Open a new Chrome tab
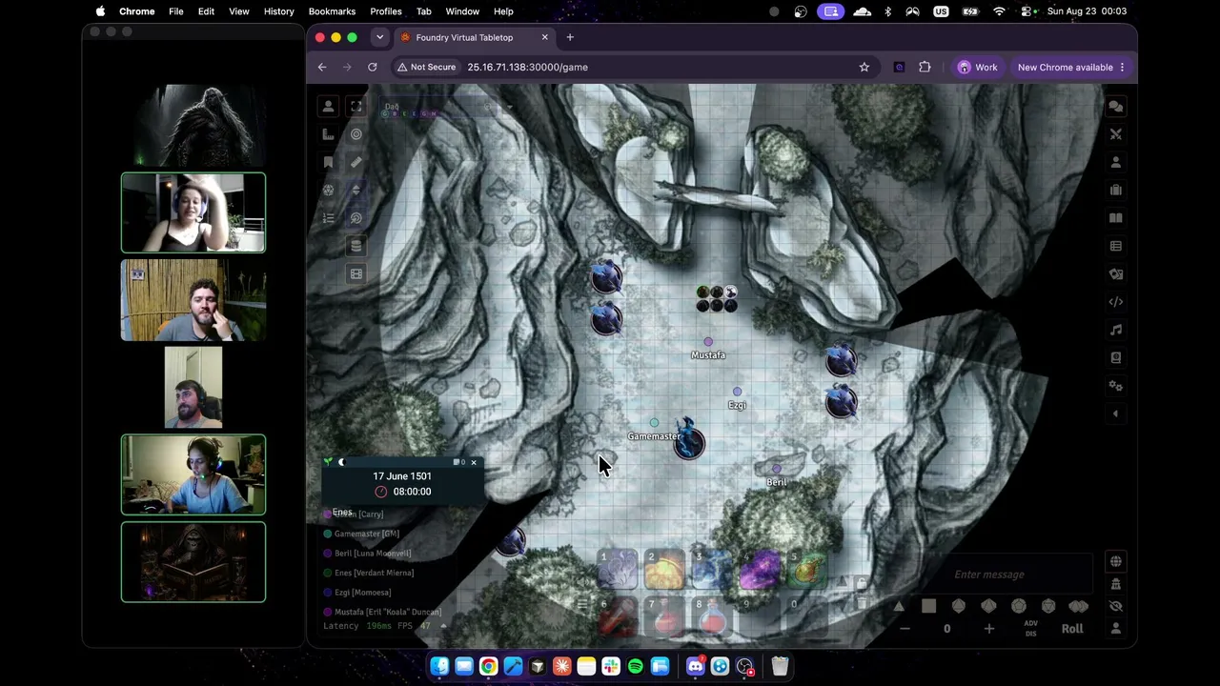 (x=570, y=37)
